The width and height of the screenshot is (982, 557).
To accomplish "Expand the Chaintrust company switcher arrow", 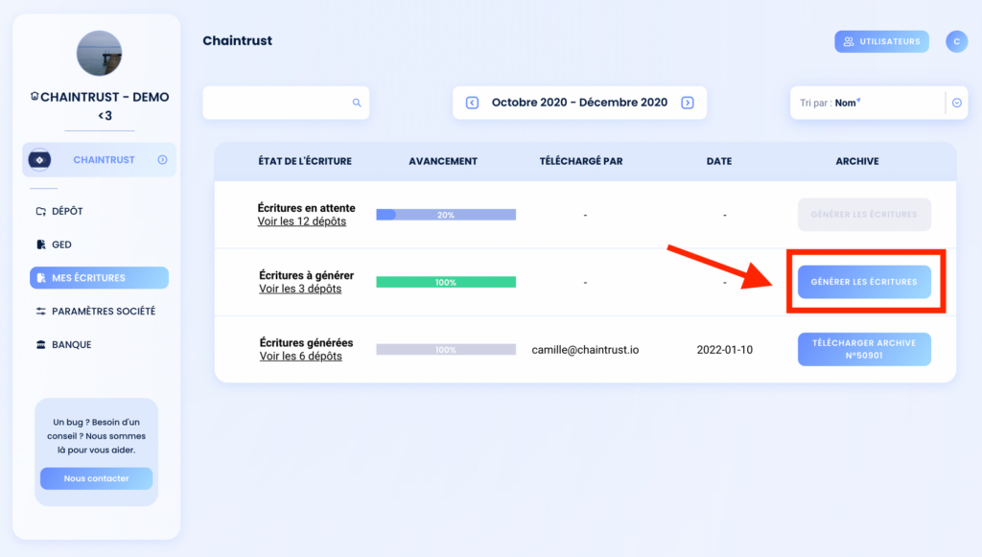I will click(162, 159).
